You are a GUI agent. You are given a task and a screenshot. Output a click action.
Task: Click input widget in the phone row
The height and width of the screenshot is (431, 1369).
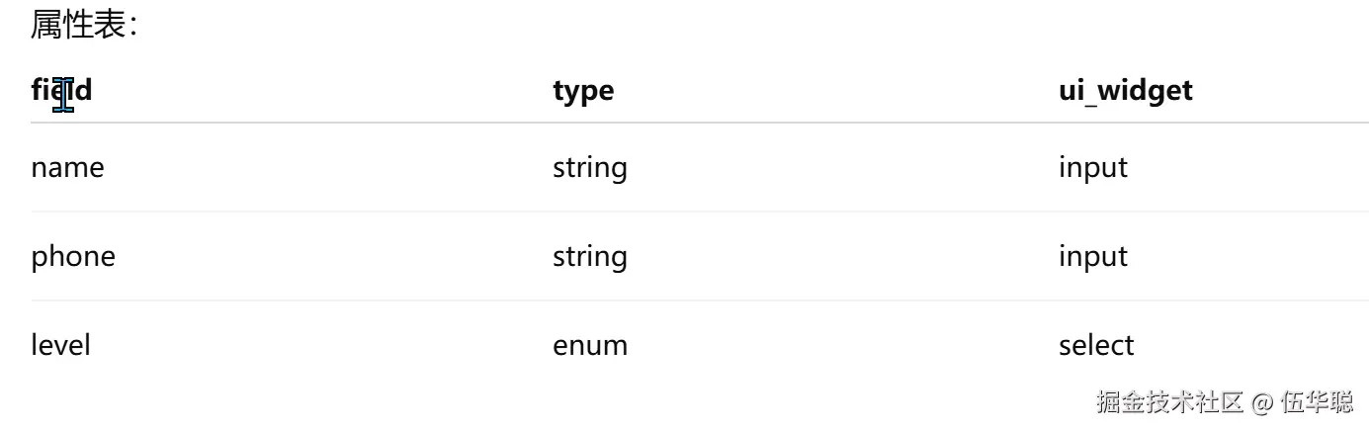(x=1092, y=256)
